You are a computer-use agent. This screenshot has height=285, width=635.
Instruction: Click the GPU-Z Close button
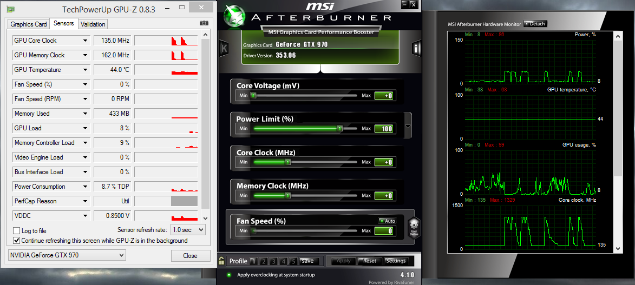[x=191, y=256]
